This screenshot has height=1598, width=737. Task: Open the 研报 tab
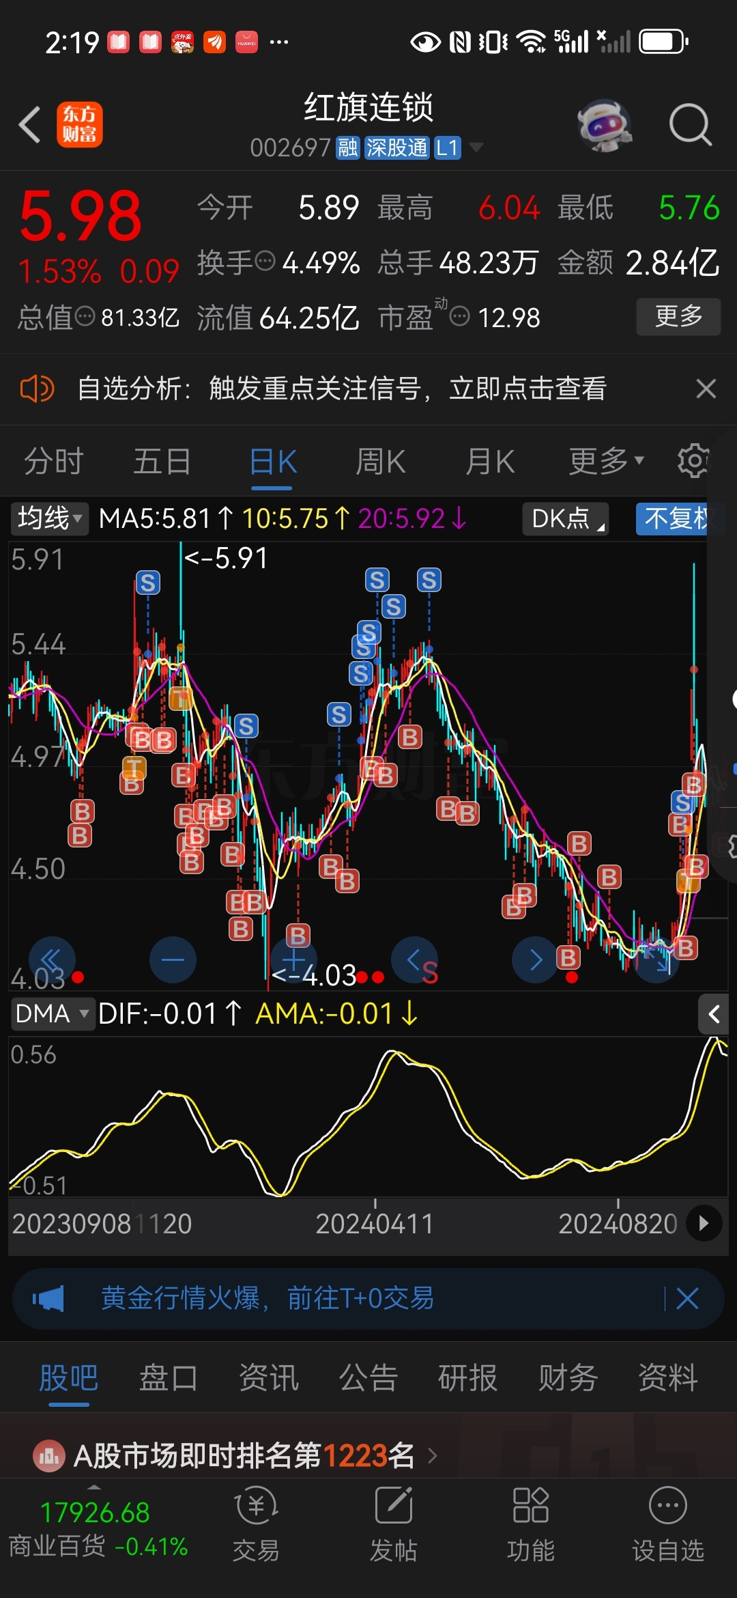(468, 1377)
